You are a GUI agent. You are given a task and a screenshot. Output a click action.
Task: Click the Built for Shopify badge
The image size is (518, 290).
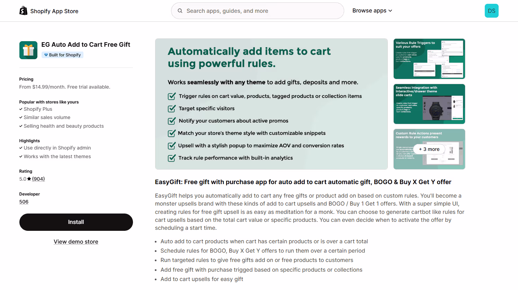click(x=62, y=55)
